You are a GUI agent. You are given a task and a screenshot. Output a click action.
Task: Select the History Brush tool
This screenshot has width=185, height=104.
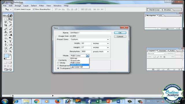tap(10, 32)
